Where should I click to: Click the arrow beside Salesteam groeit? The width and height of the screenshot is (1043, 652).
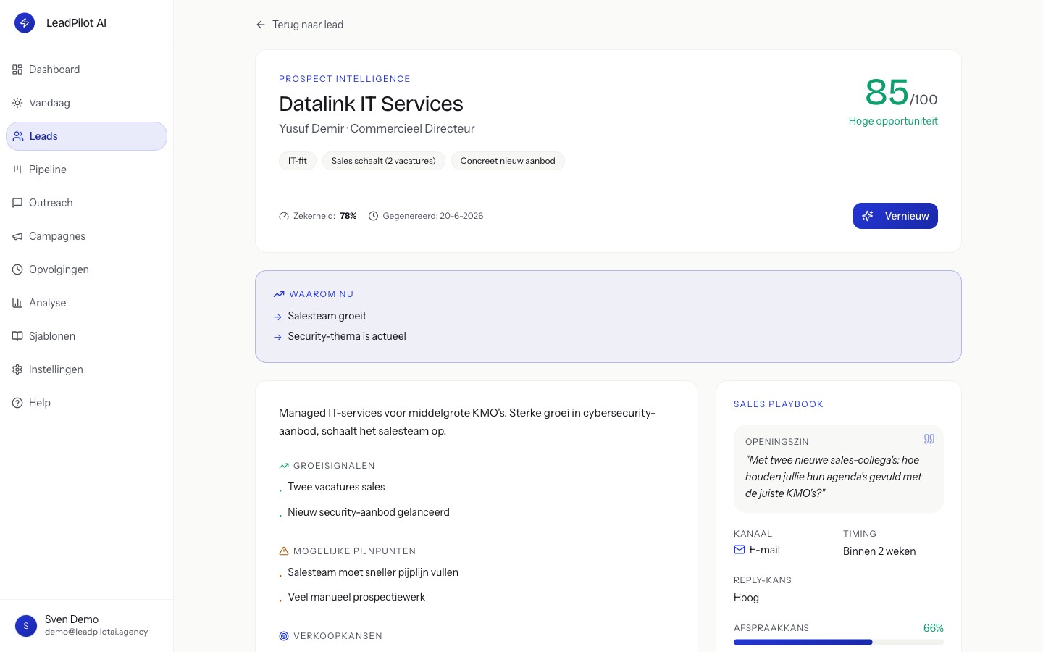coord(277,317)
